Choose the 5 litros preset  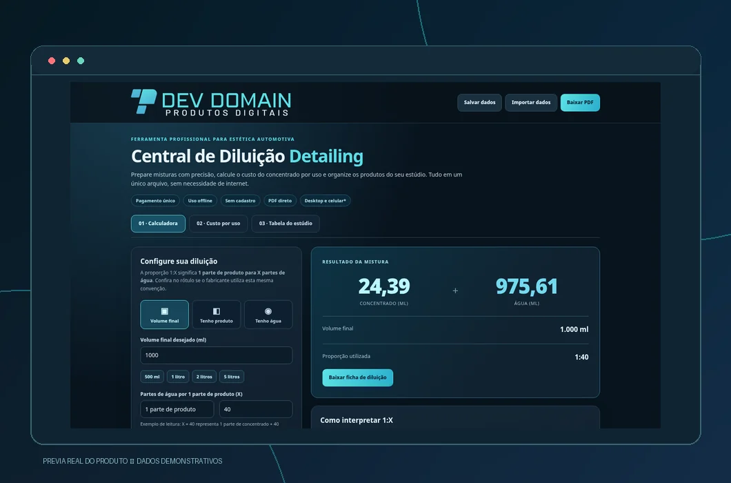pos(232,377)
